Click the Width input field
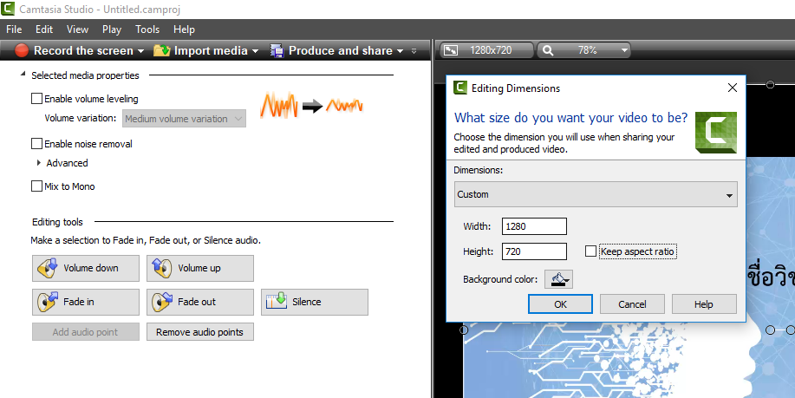The image size is (795, 398). [534, 226]
